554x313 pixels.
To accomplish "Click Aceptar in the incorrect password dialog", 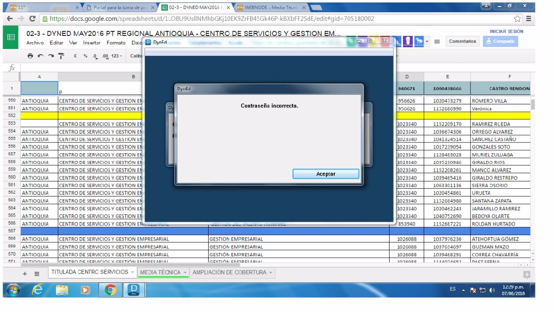I will (x=325, y=174).
